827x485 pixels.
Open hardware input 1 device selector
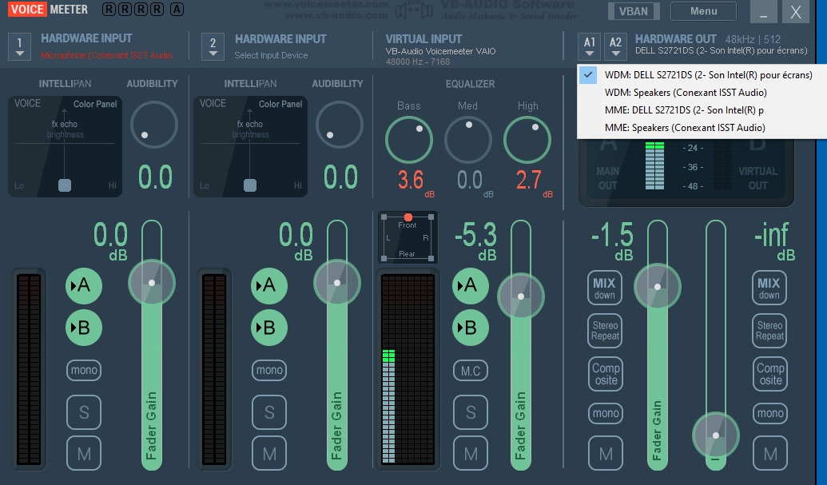[19, 46]
